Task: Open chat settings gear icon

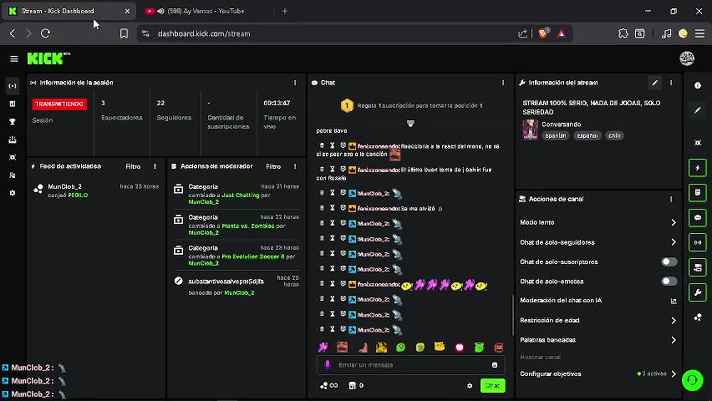Action: click(470, 385)
